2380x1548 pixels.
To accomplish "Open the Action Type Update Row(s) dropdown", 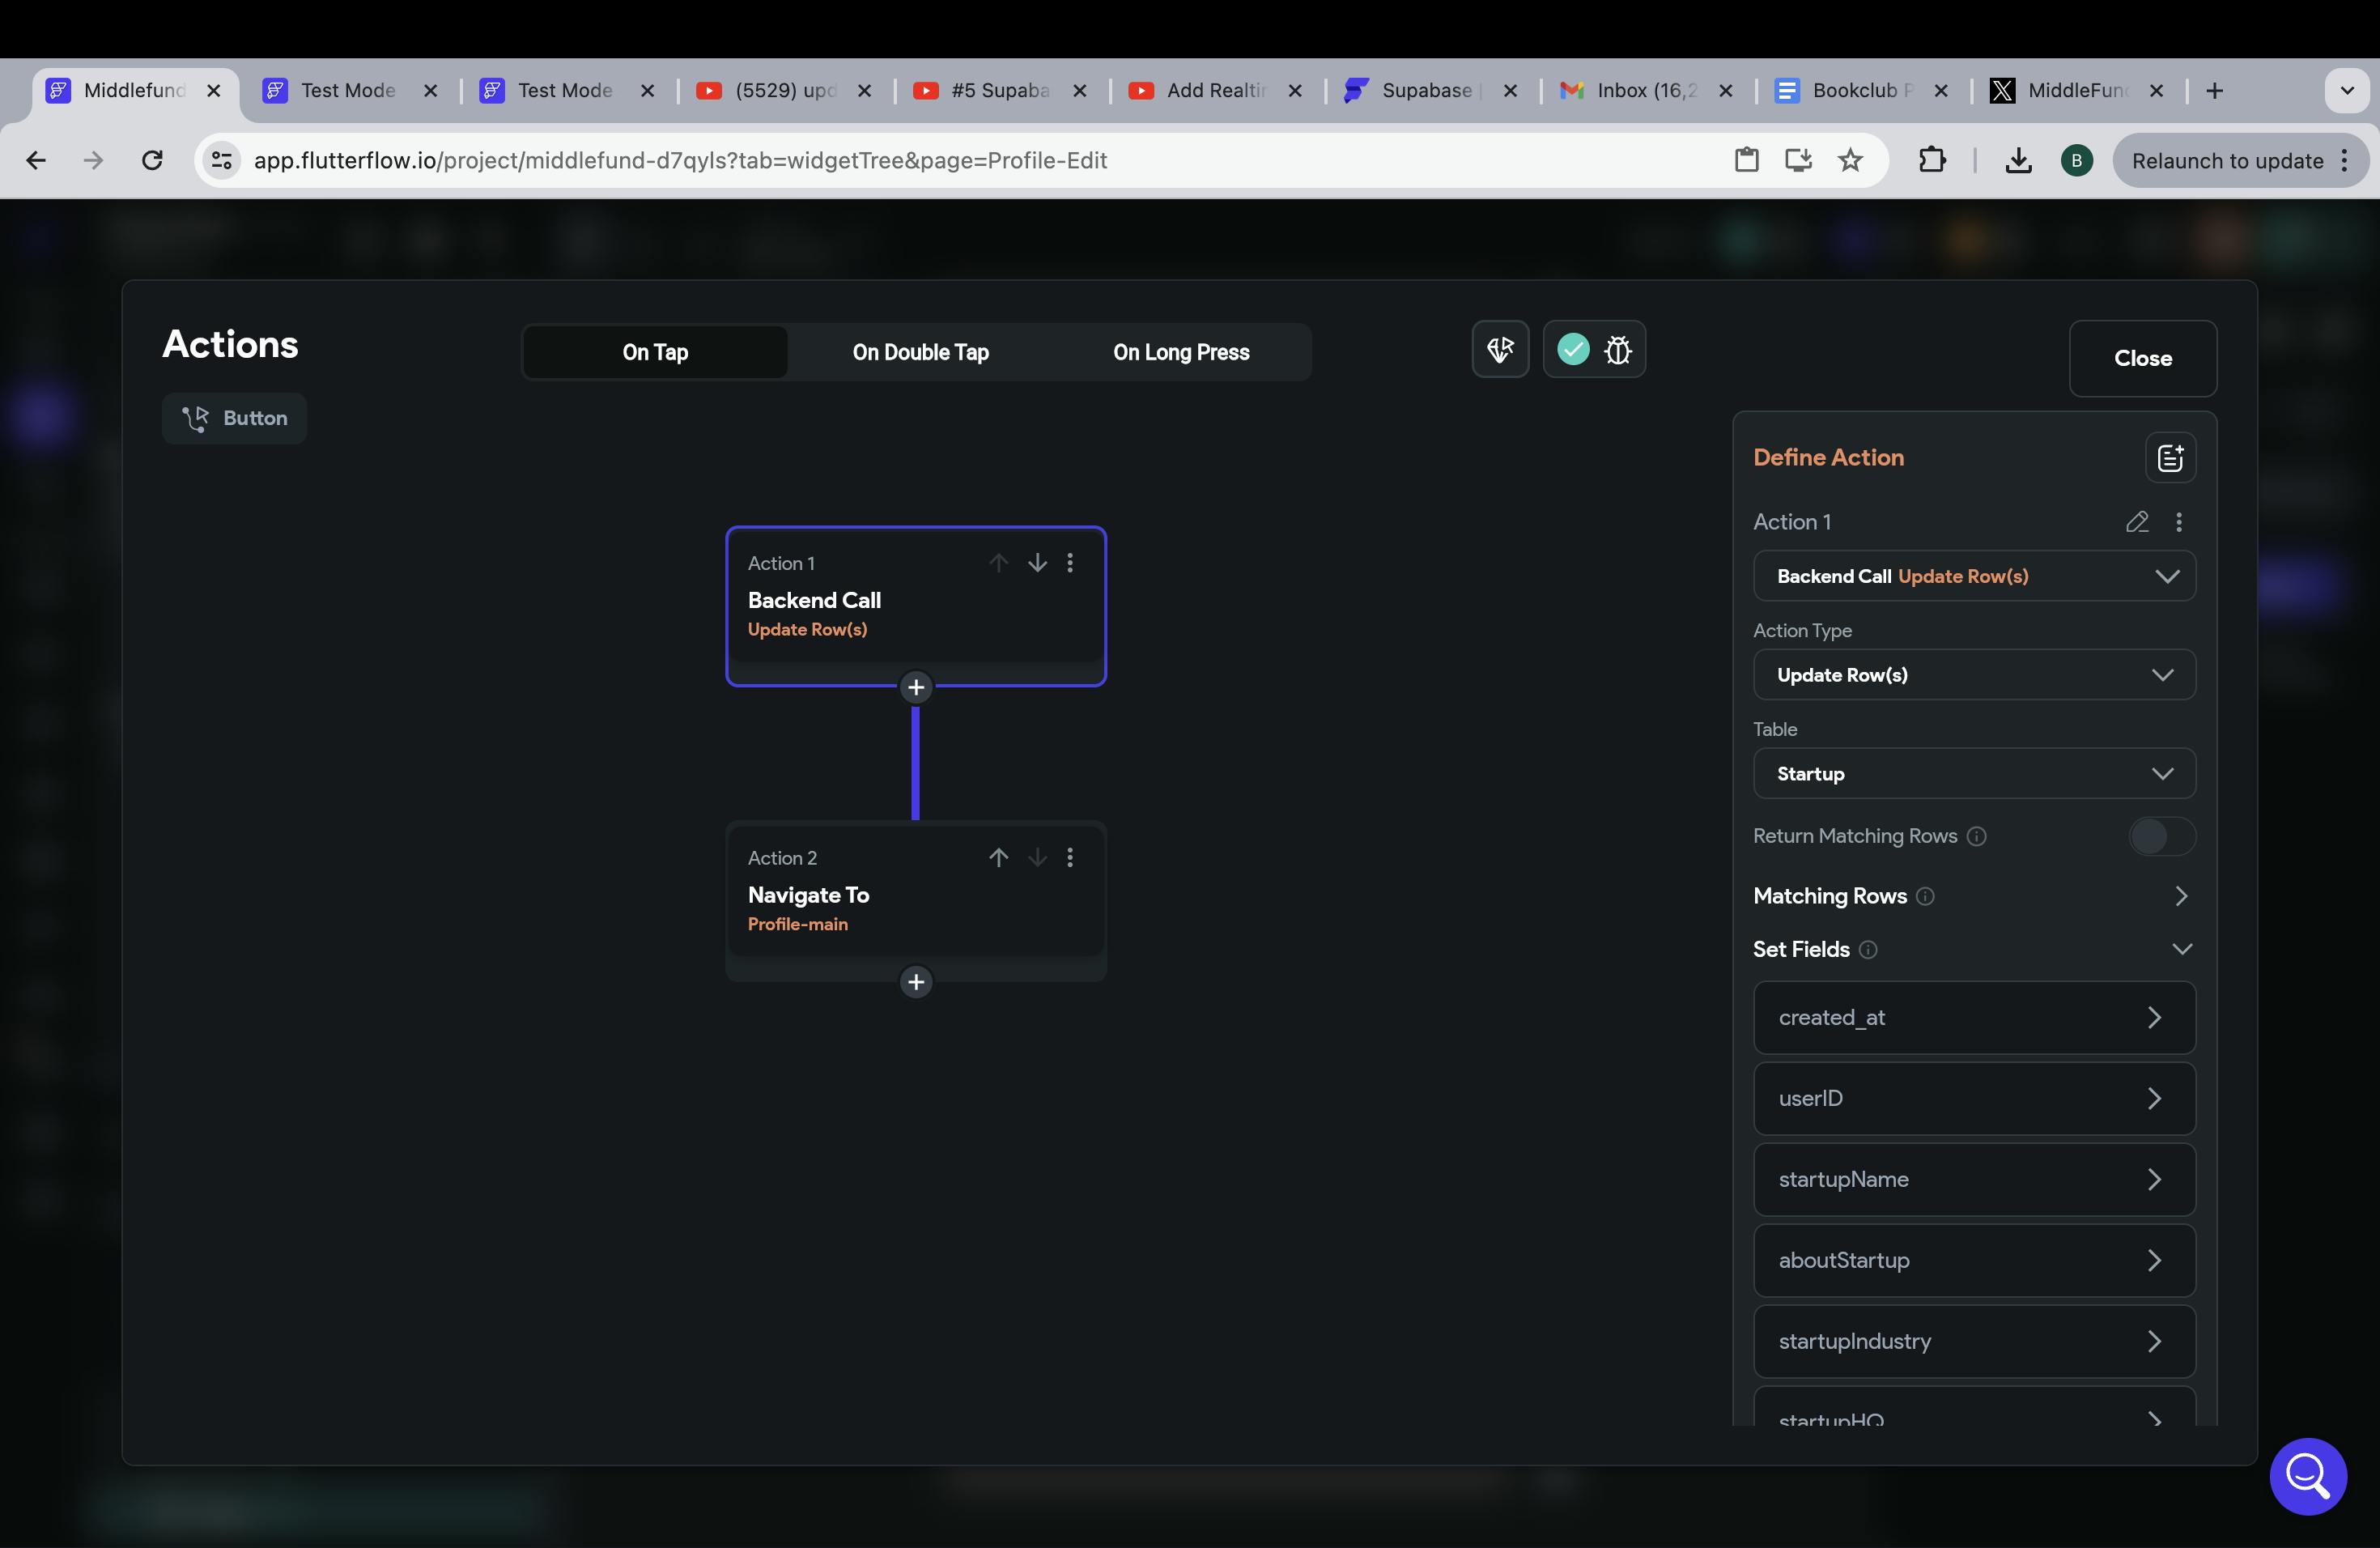I will pos(1973,675).
